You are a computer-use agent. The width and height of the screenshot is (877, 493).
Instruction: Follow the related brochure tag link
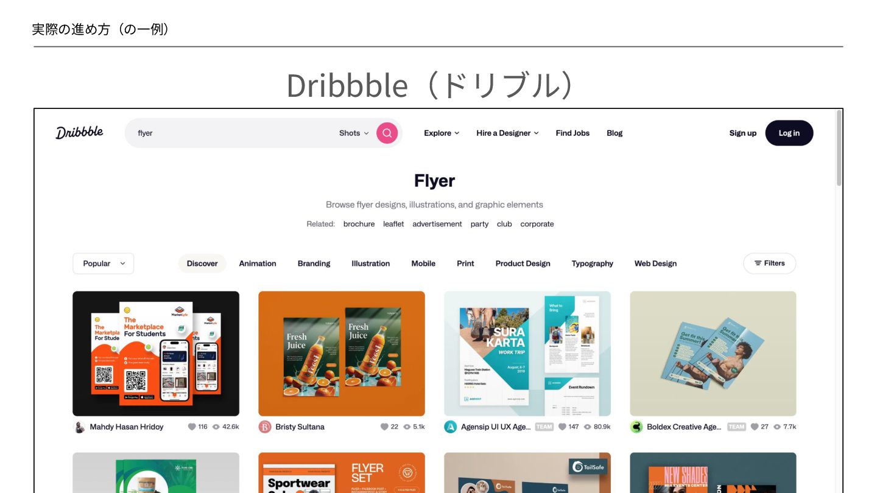point(359,224)
